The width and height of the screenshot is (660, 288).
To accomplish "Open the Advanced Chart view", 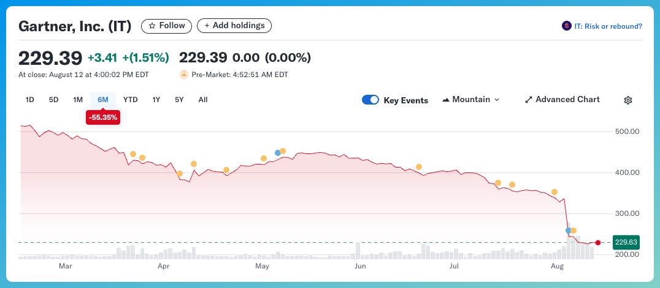I will tap(562, 100).
